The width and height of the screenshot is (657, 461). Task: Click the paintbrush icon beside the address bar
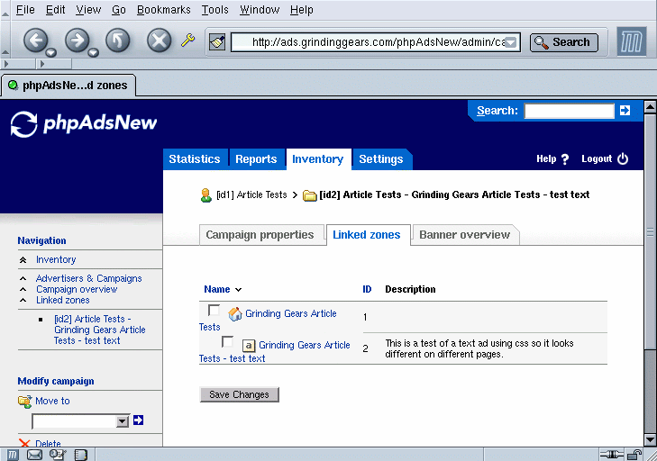tap(217, 42)
